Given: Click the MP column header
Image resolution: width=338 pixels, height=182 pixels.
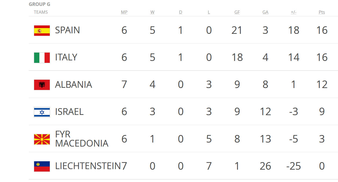Looking at the screenshot, I should [x=124, y=12].
